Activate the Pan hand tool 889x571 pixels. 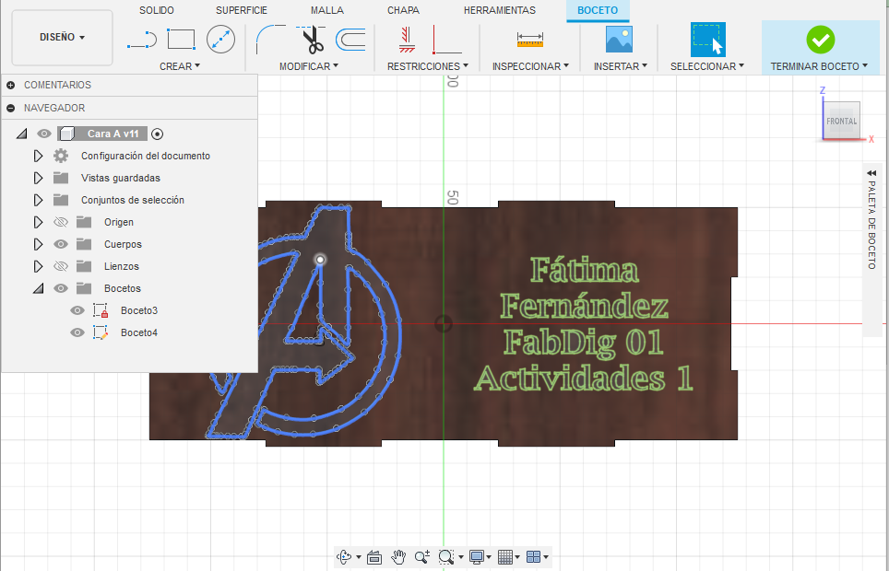399,557
